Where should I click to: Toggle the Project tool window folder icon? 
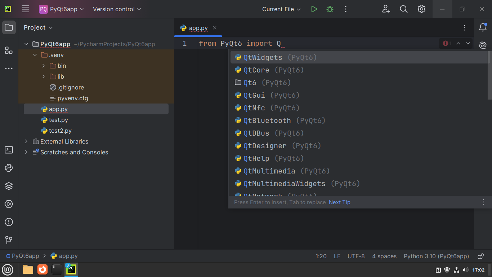click(x=9, y=27)
